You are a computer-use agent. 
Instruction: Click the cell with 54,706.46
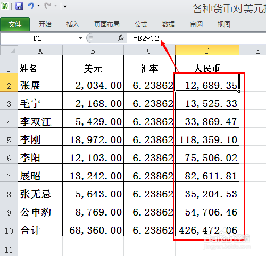pyautogui.click(x=207, y=209)
